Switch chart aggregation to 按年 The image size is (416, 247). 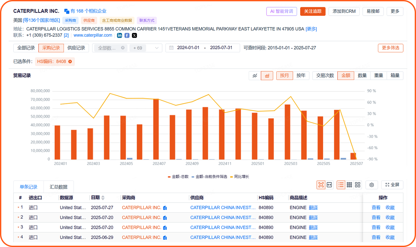click(x=301, y=76)
